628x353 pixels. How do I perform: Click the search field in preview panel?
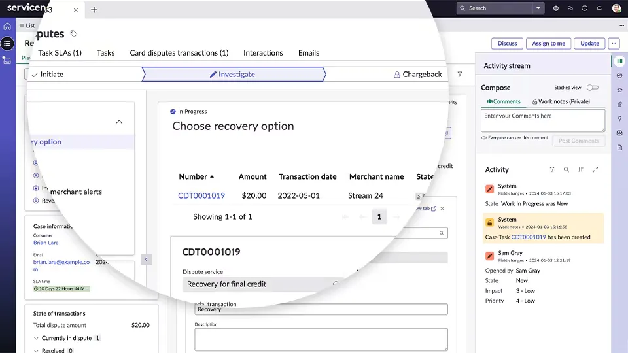tap(421, 233)
